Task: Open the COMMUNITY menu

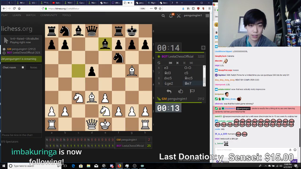Action: click(49, 15)
